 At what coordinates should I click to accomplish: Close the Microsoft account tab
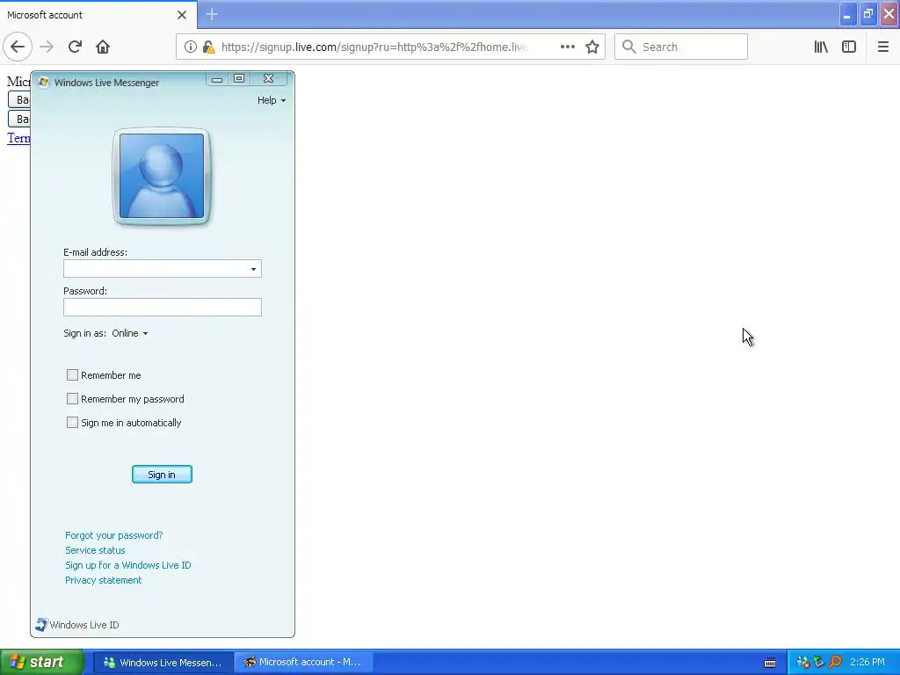182,15
